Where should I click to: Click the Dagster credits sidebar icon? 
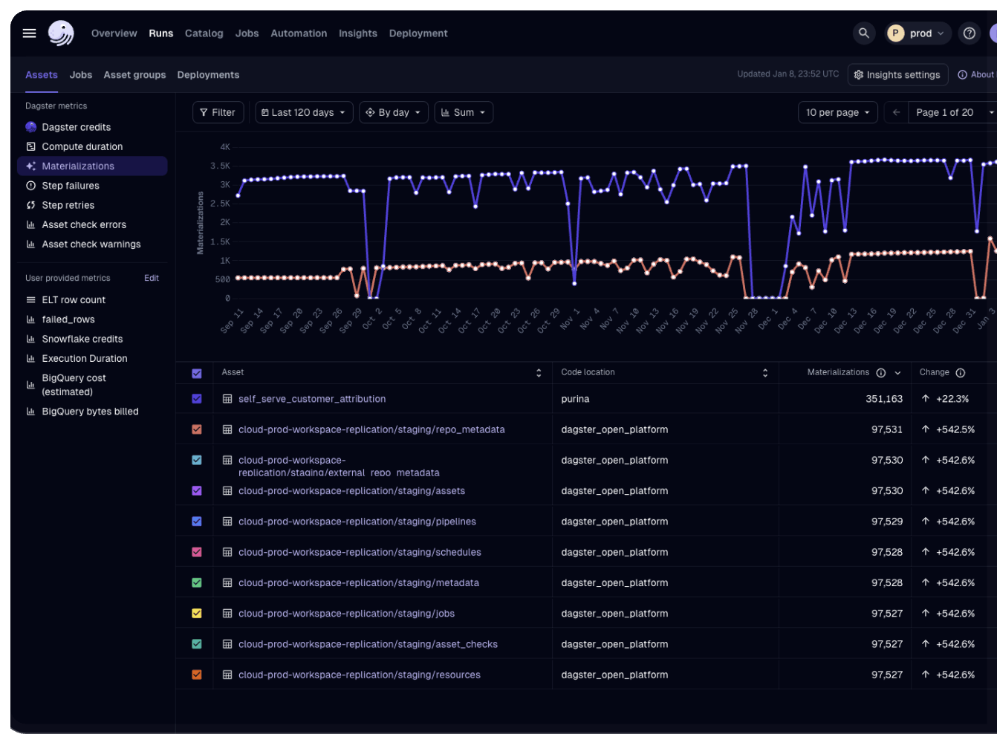coord(31,127)
